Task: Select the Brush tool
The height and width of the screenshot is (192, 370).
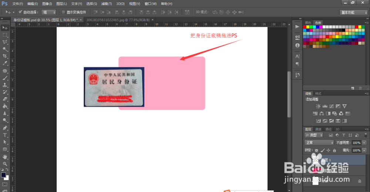Action: (5, 78)
